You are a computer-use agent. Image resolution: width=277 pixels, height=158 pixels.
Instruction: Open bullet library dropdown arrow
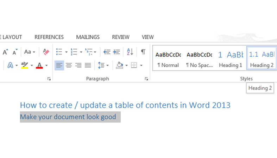click(x=66, y=52)
